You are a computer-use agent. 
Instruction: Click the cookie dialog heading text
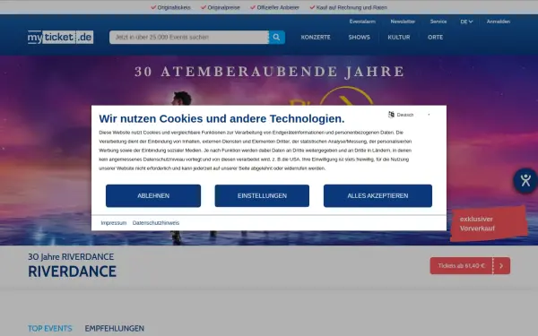(221, 118)
